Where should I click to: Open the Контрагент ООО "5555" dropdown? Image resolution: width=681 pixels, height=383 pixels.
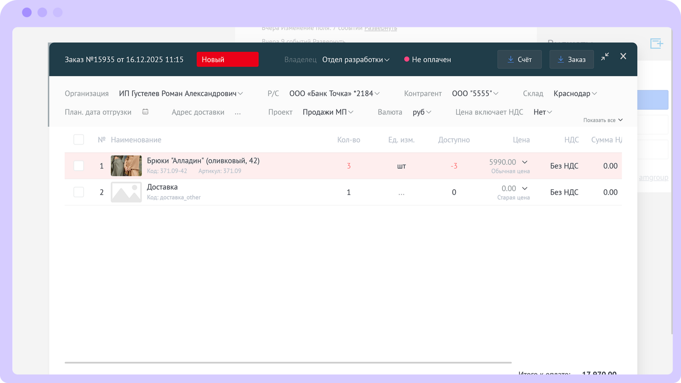[475, 94]
